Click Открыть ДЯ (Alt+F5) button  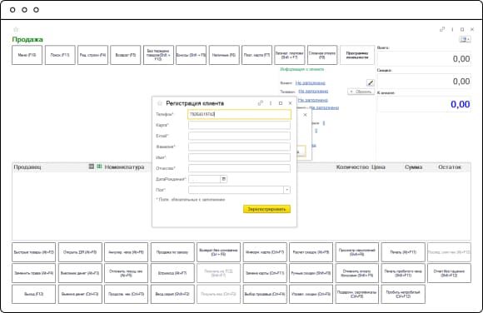coord(80,252)
